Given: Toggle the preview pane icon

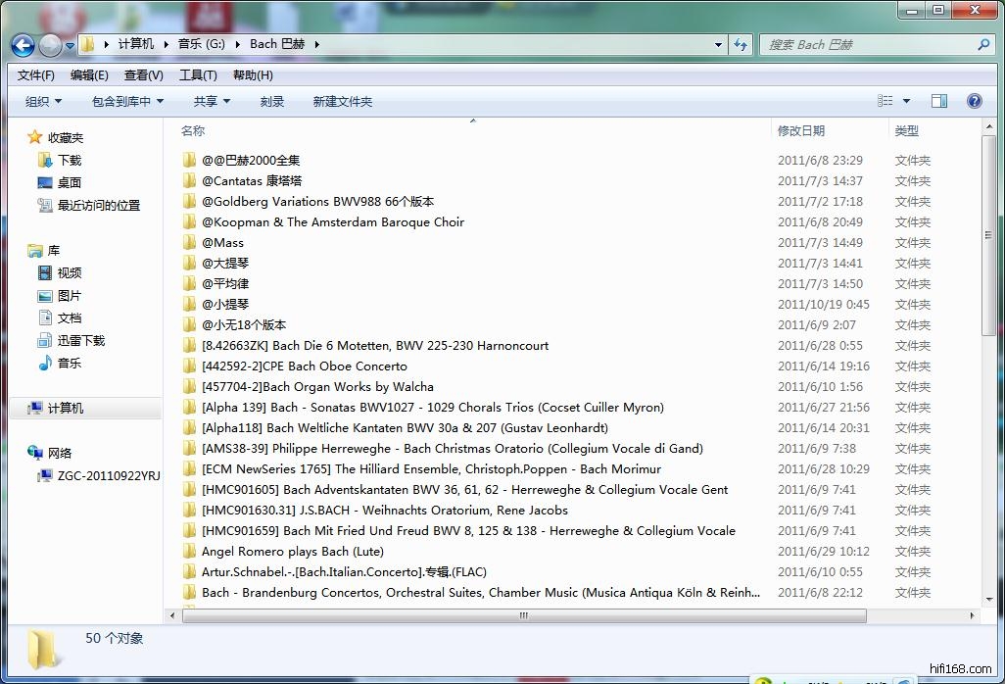Looking at the screenshot, I should 938,101.
